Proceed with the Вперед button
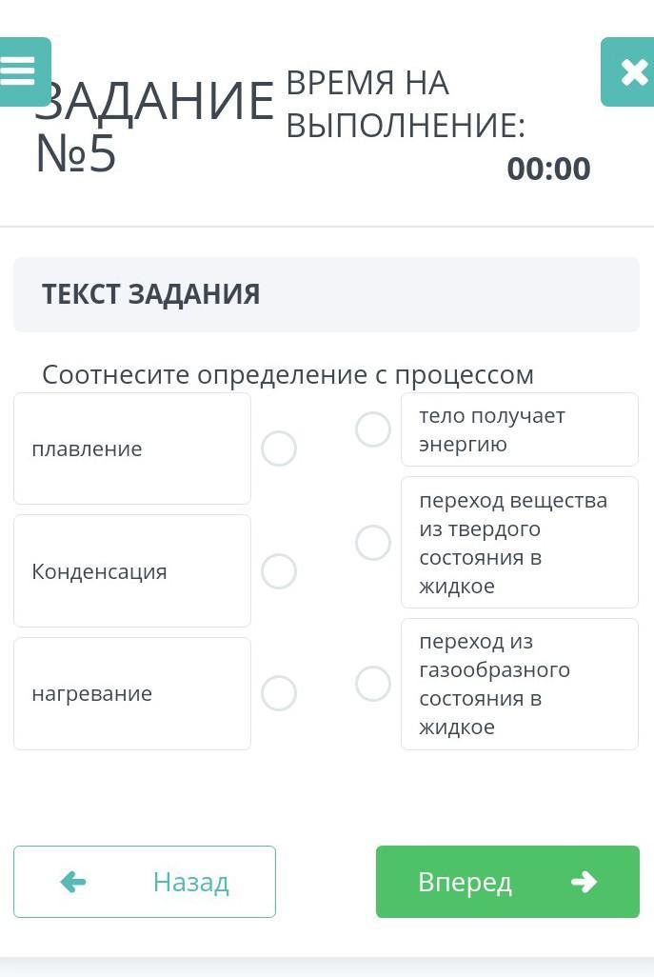The height and width of the screenshot is (977, 654). (x=507, y=882)
